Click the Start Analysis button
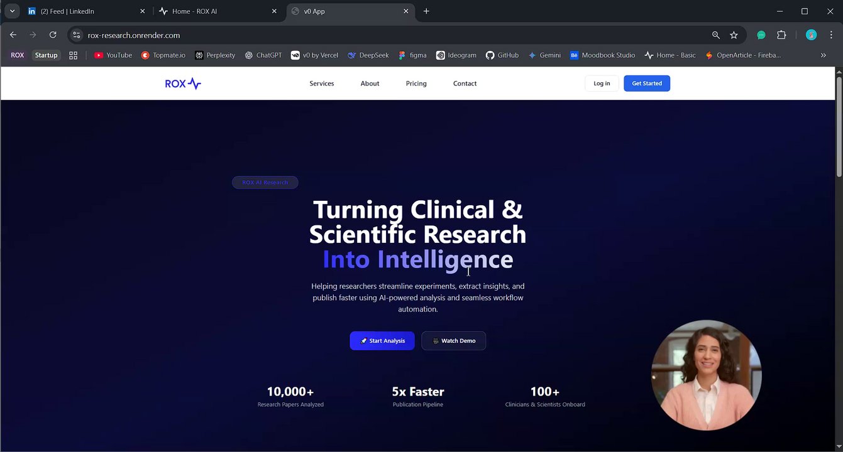Viewport: 843px width, 452px height. point(382,341)
